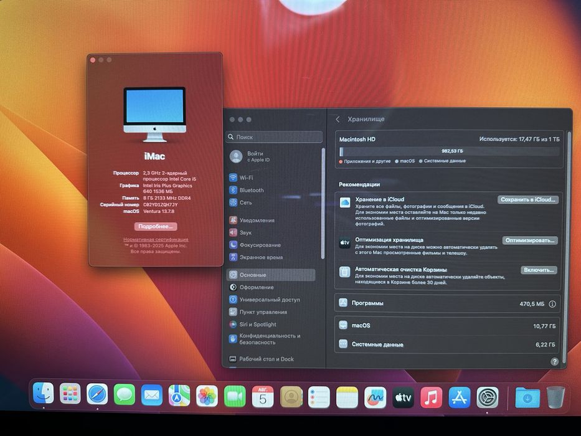The image size is (581, 436).
Task: Click the Поиск search field
Action: [x=274, y=137]
